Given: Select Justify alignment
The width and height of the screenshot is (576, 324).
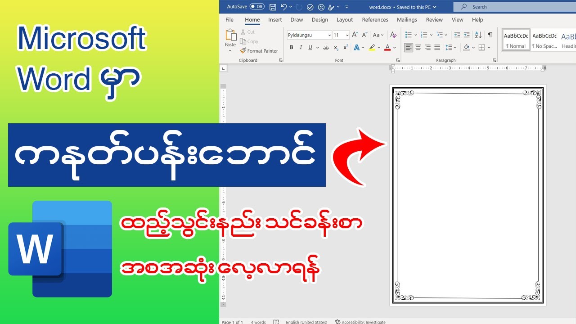Looking at the screenshot, I should [437, 47].
